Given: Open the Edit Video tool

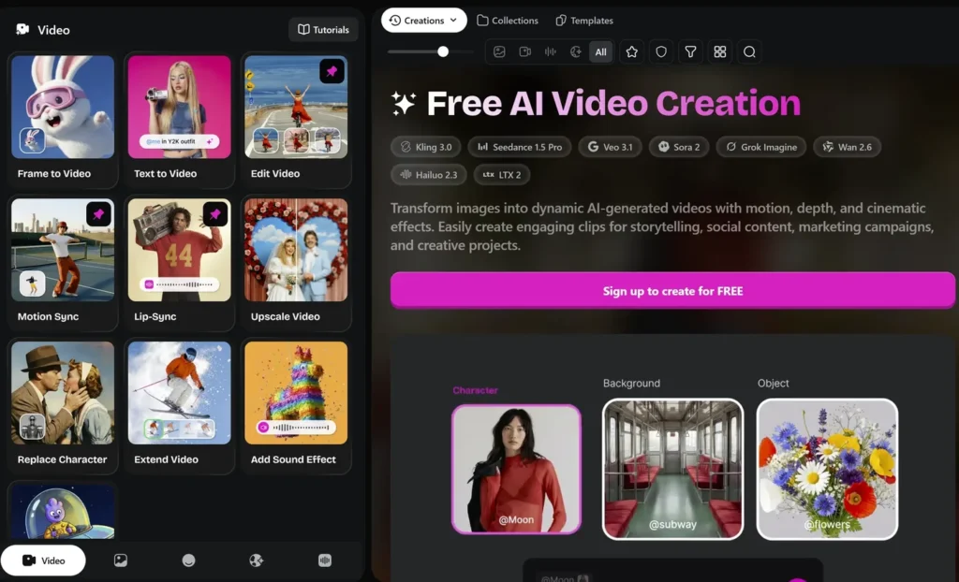Looking at the screenshot, I should (296, 120).
